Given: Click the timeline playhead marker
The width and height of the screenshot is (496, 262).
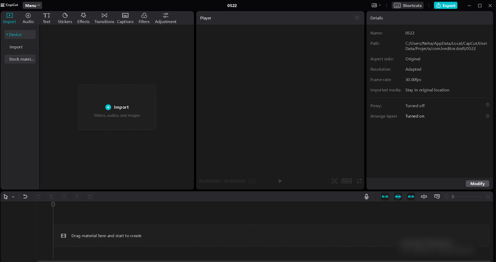Looking at the screenshot, I should tap(53, 204).
